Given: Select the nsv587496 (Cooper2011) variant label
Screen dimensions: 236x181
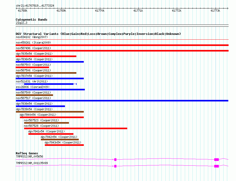Looking at the screenshot, I should [x=33, y=48].
